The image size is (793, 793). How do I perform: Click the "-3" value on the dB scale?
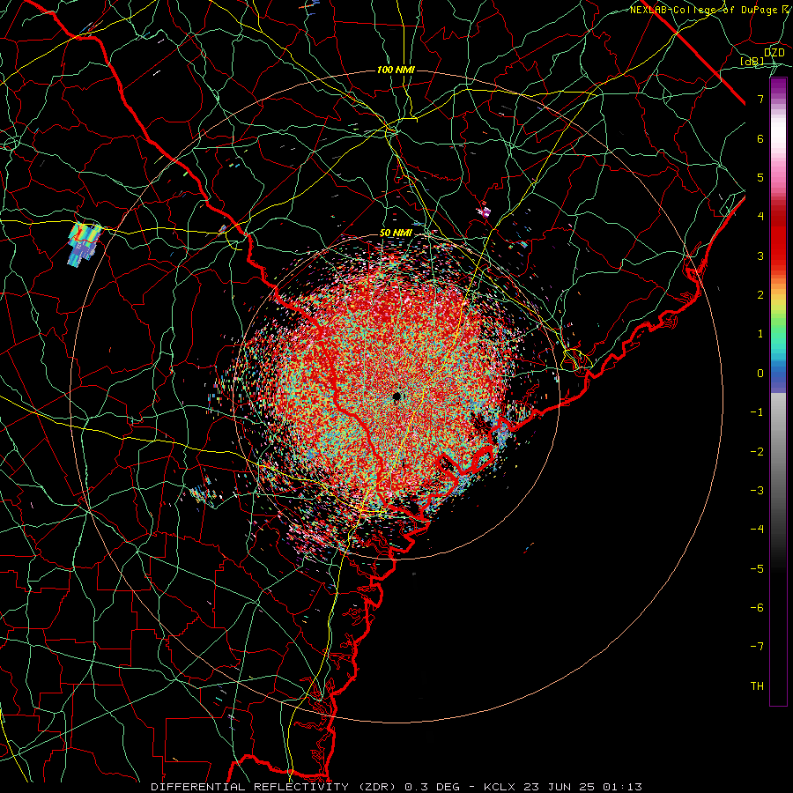757,491
